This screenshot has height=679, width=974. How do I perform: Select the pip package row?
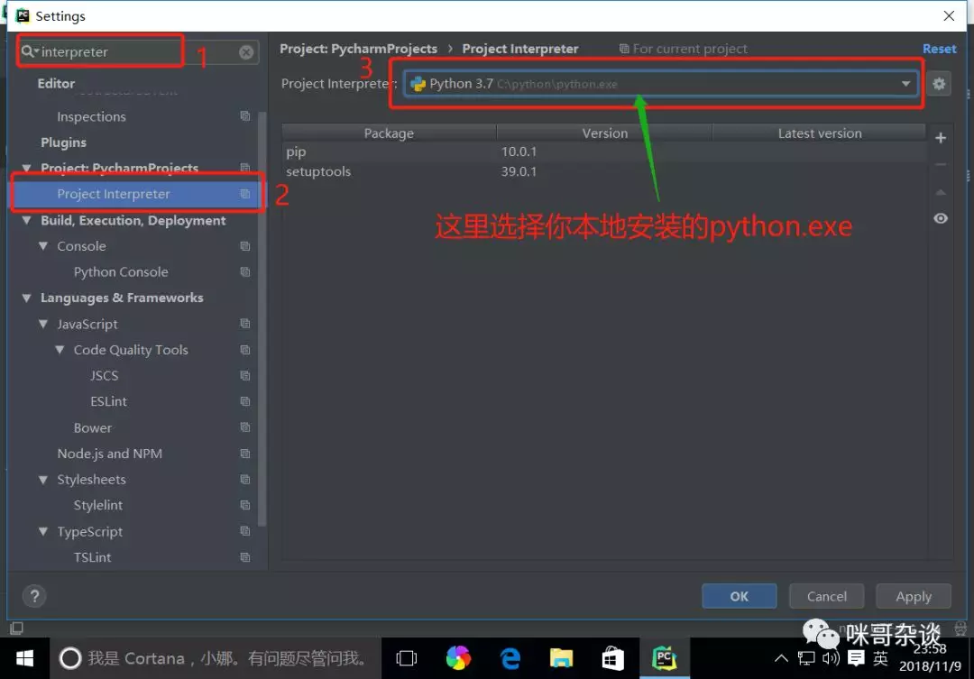pyautogui.click(x=603, y=151)
